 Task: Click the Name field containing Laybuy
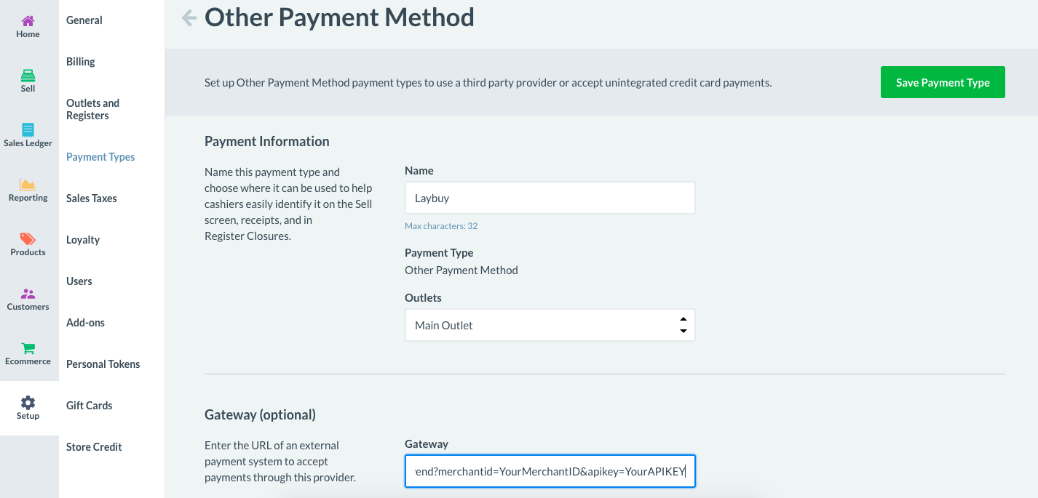(x=550, y=198)
